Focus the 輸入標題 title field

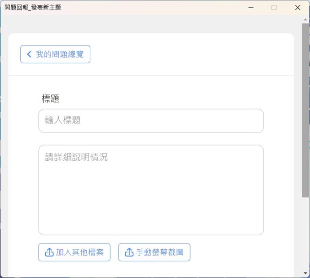click(151, 121)
